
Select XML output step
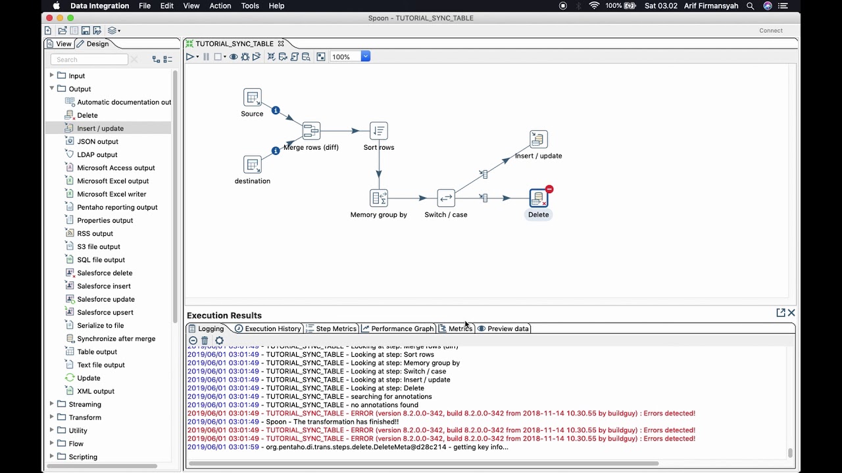point(95,391)
